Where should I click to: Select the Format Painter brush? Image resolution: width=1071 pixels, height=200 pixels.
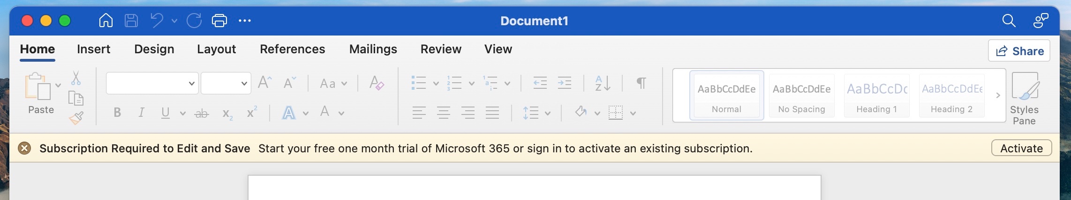pyautogui.click(x=76, y=118)
